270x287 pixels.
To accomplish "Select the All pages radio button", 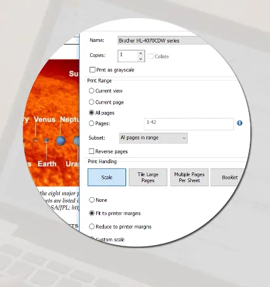I will pyautogui.click(x=92, y=113).
